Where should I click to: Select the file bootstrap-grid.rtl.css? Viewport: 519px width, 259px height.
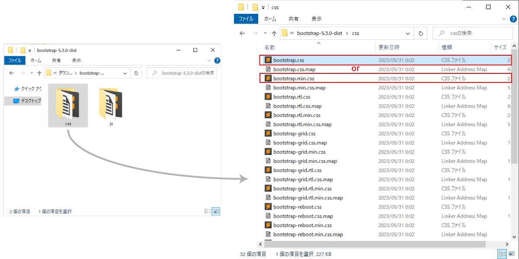297,170
